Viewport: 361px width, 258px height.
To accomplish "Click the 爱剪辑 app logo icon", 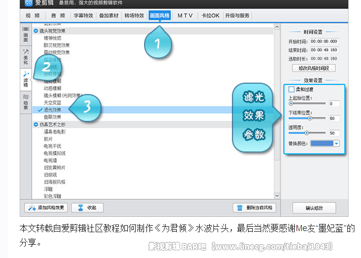I will [x=29, y=3].
